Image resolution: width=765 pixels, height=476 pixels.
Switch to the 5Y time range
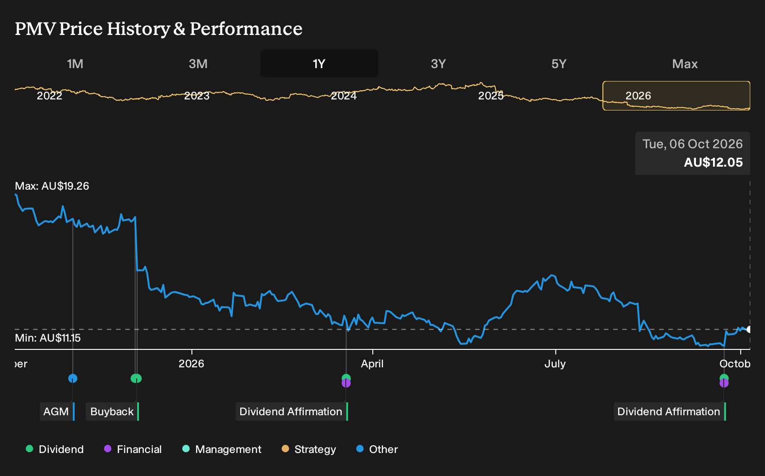tap(559, 64)
